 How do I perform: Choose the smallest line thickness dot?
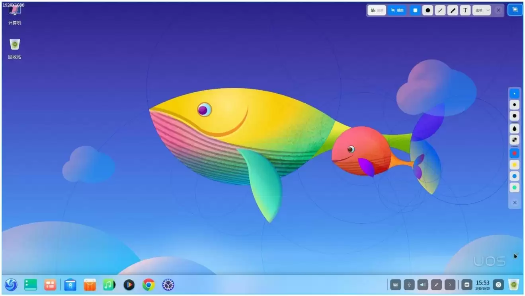pos(515,94)
